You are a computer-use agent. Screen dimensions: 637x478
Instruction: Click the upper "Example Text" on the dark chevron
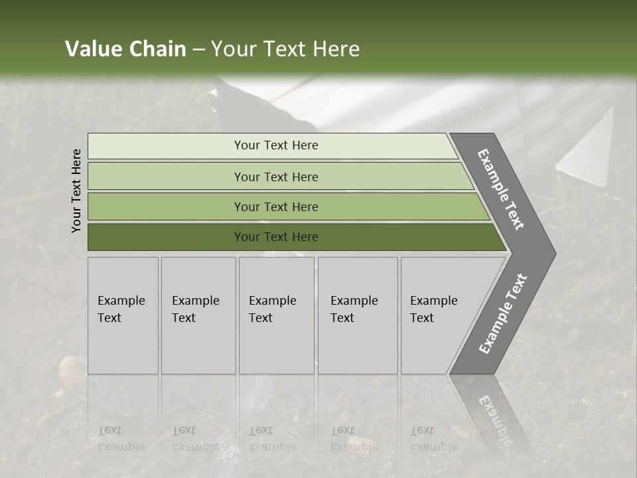coord(501,189)
